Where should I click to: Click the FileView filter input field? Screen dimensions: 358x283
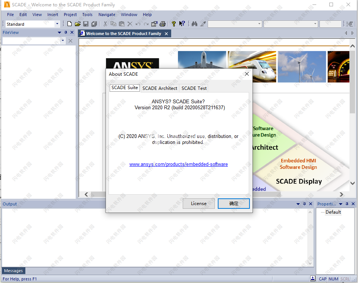31,41
